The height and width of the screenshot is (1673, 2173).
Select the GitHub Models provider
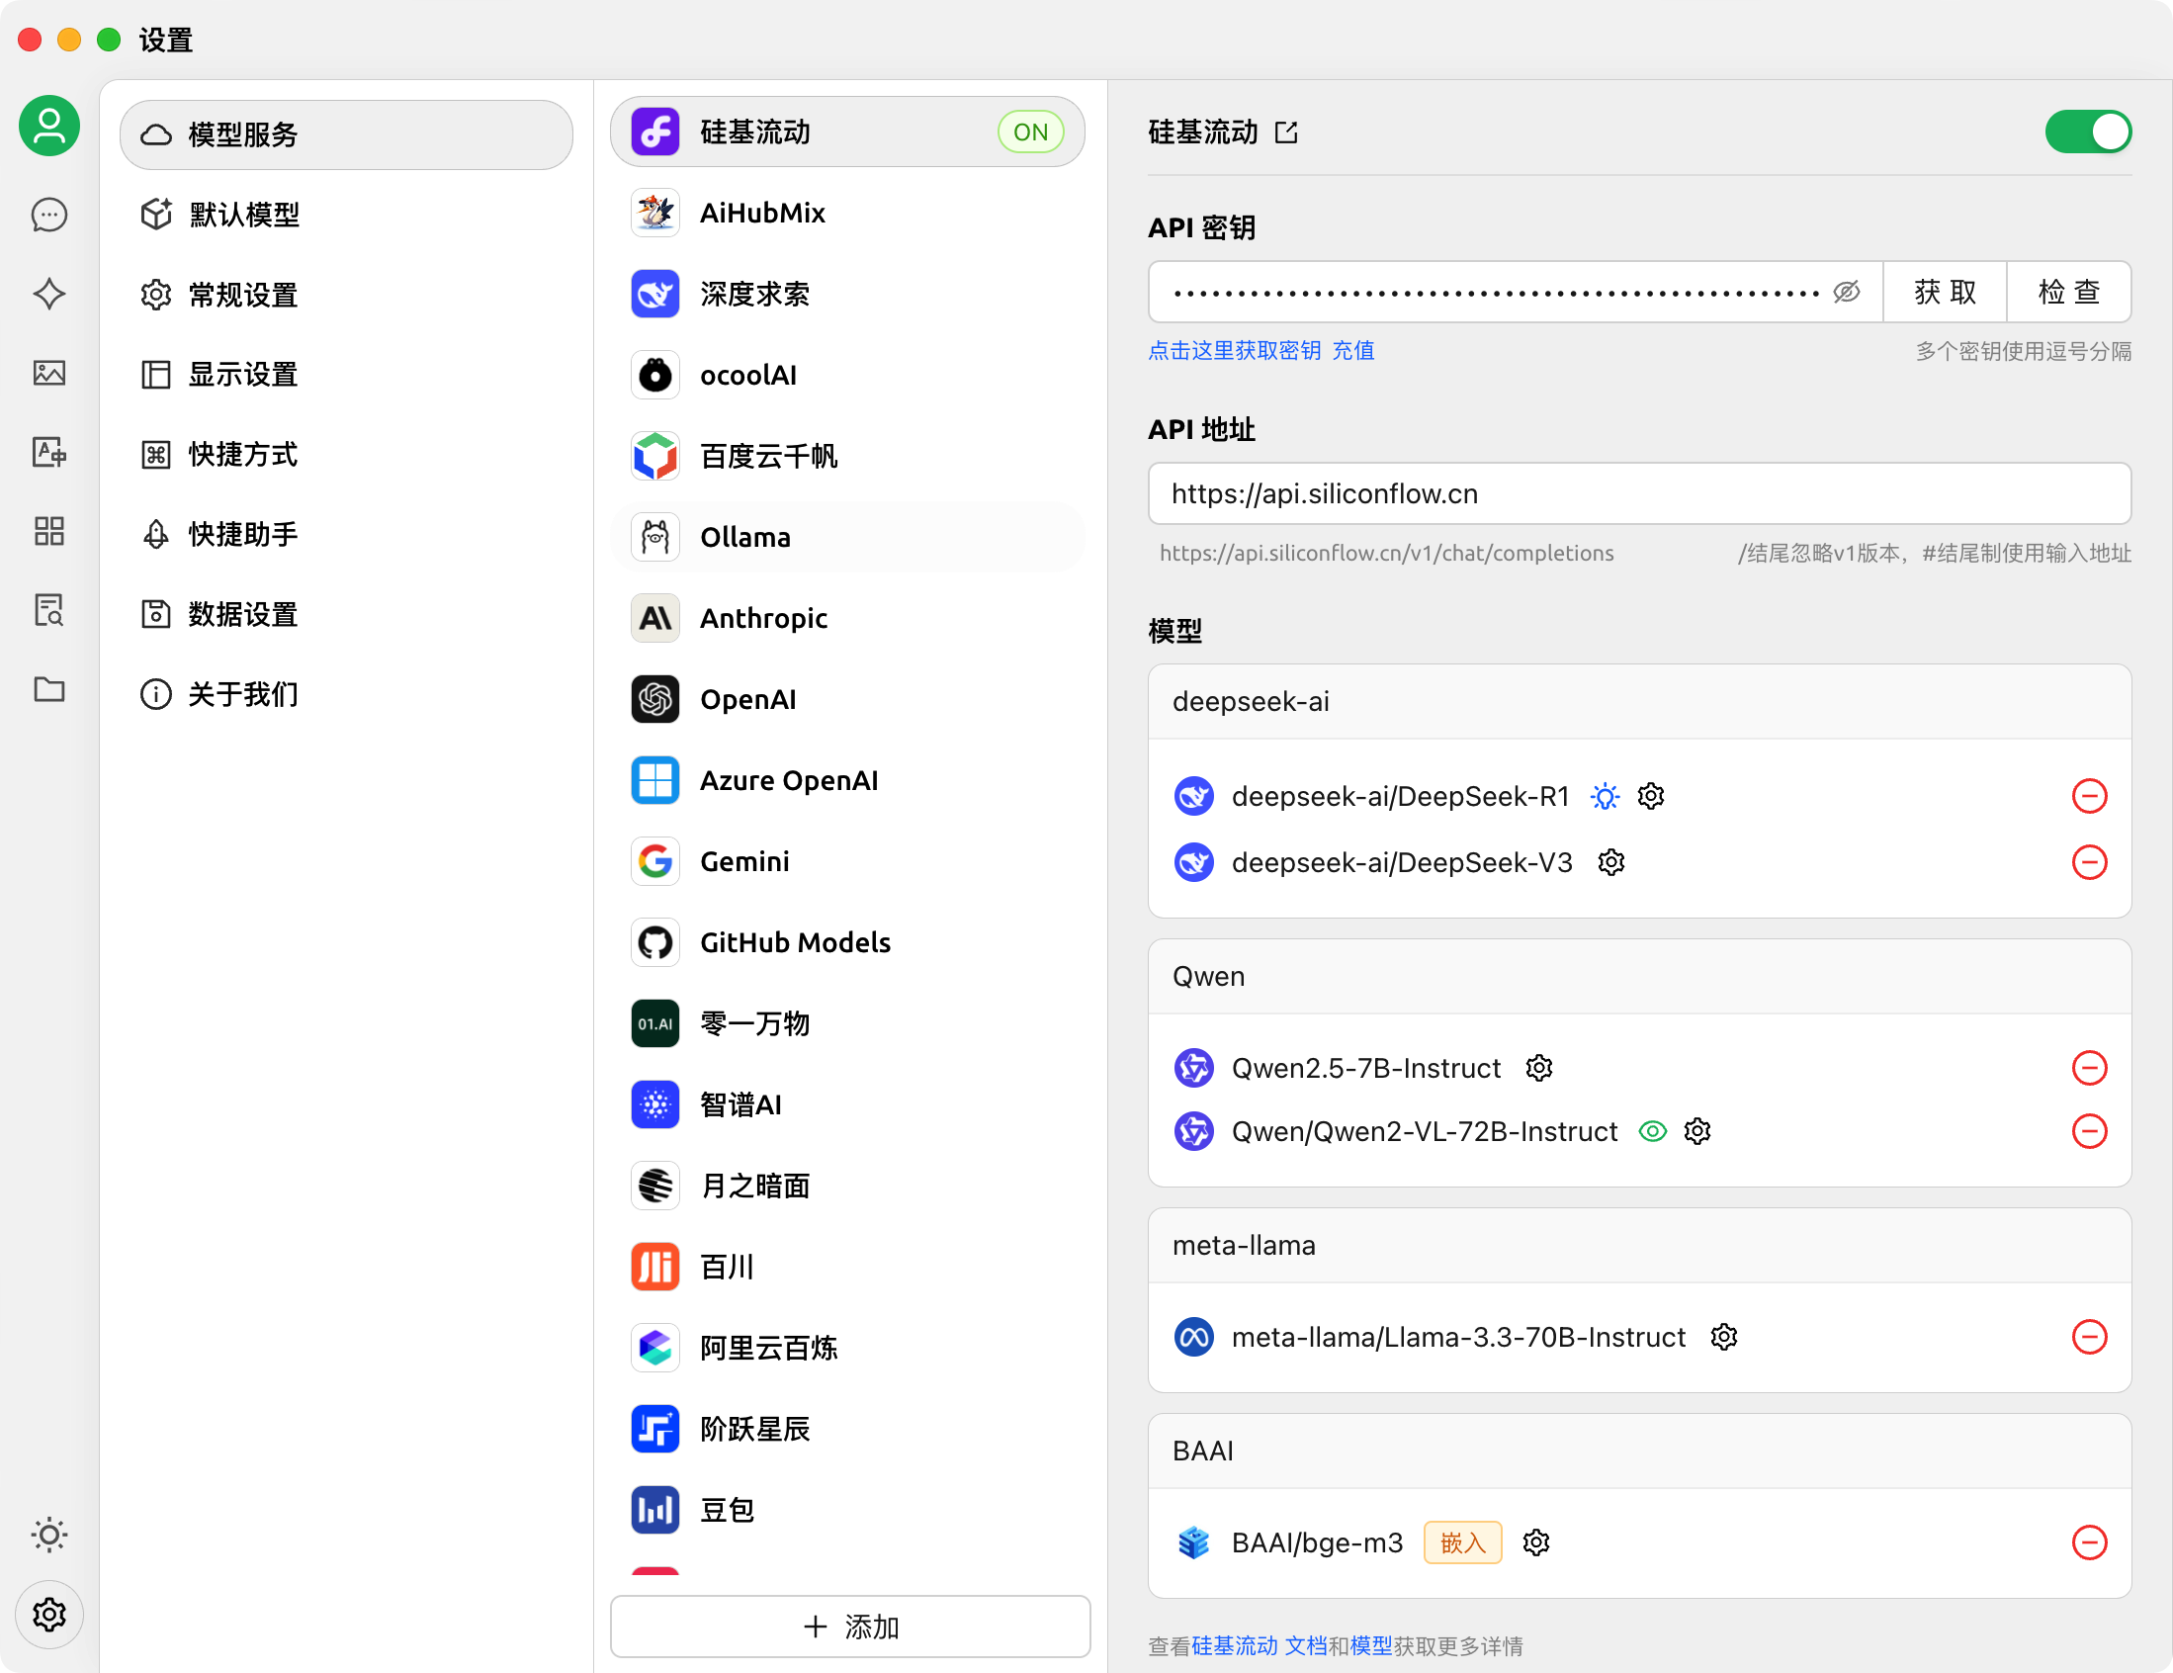pyautogui.click(x=846, y=942)
